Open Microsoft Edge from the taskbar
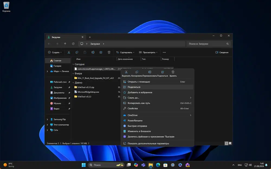This screenshot has width=271, height=169. [158, 165]
